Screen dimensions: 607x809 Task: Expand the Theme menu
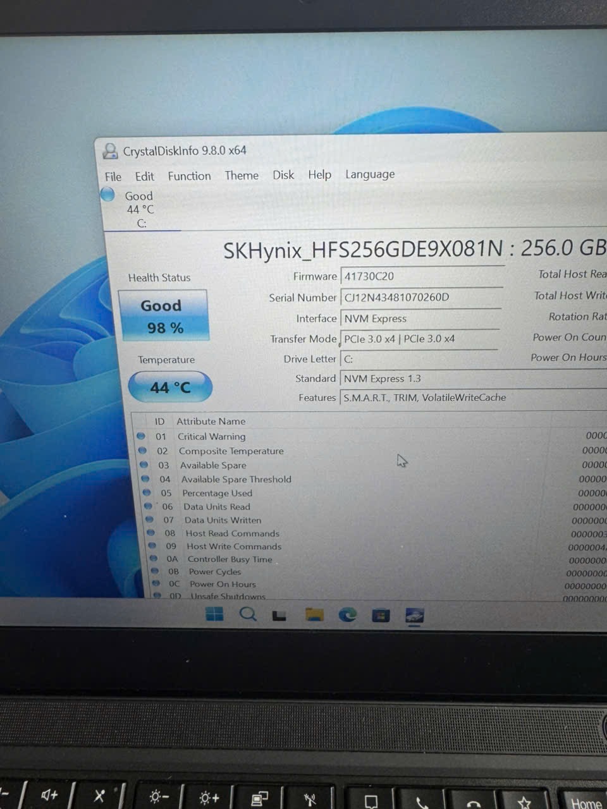[242, 176]
